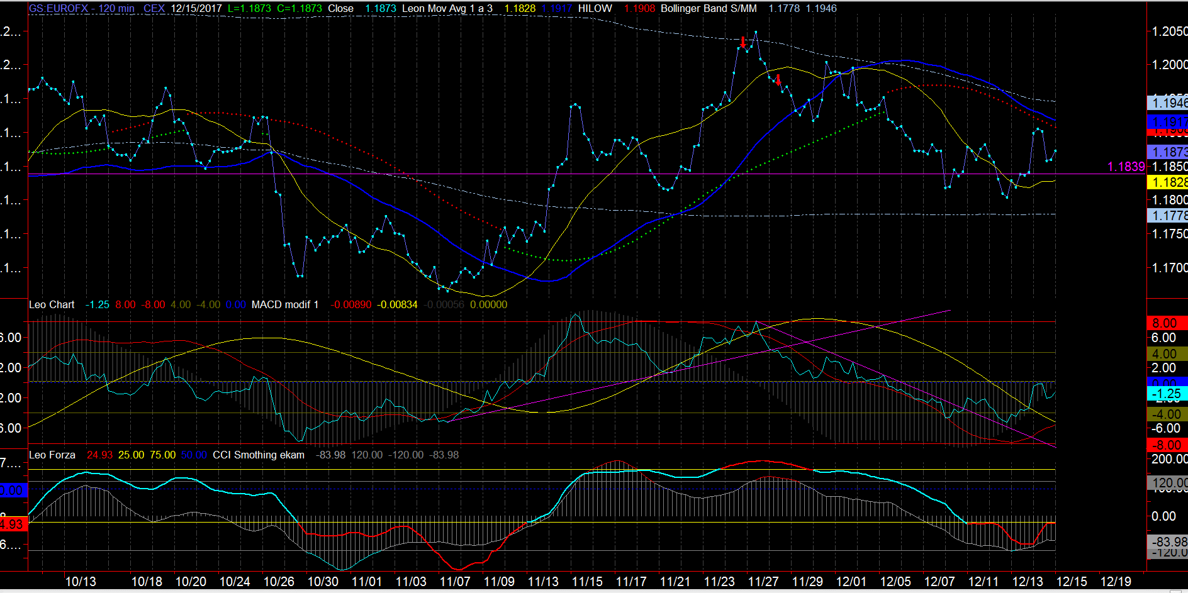Click yellow 75.00 Leo Forza header value
This screenshot has height=593, width=1188.
(x=163, y=455)
